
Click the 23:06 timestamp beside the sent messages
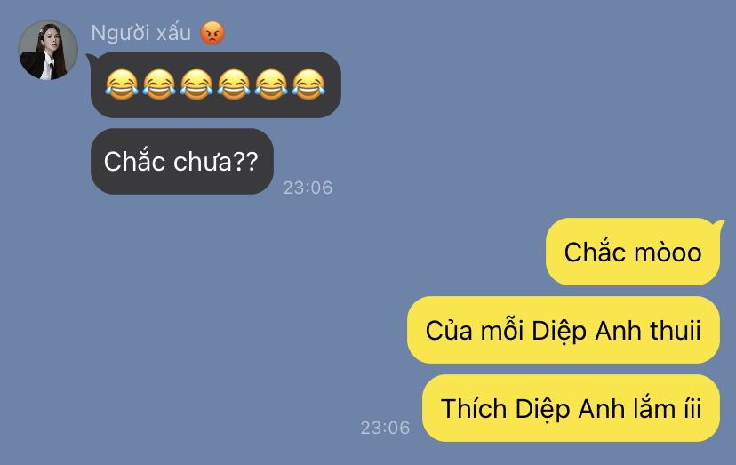[386, 428]
